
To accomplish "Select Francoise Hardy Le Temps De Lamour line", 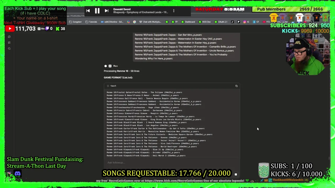I will [x=150, y=116].
